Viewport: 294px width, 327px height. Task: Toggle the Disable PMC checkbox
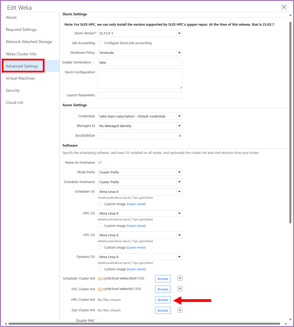tap(100, 320)
